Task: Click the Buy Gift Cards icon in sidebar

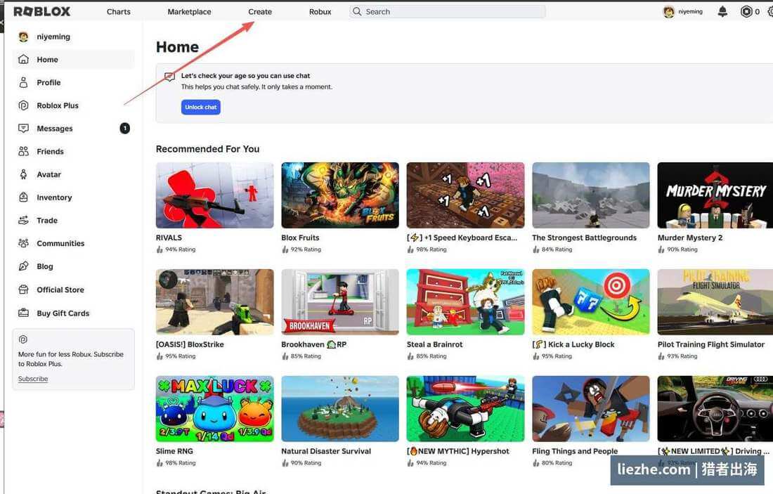Action: 23,313
